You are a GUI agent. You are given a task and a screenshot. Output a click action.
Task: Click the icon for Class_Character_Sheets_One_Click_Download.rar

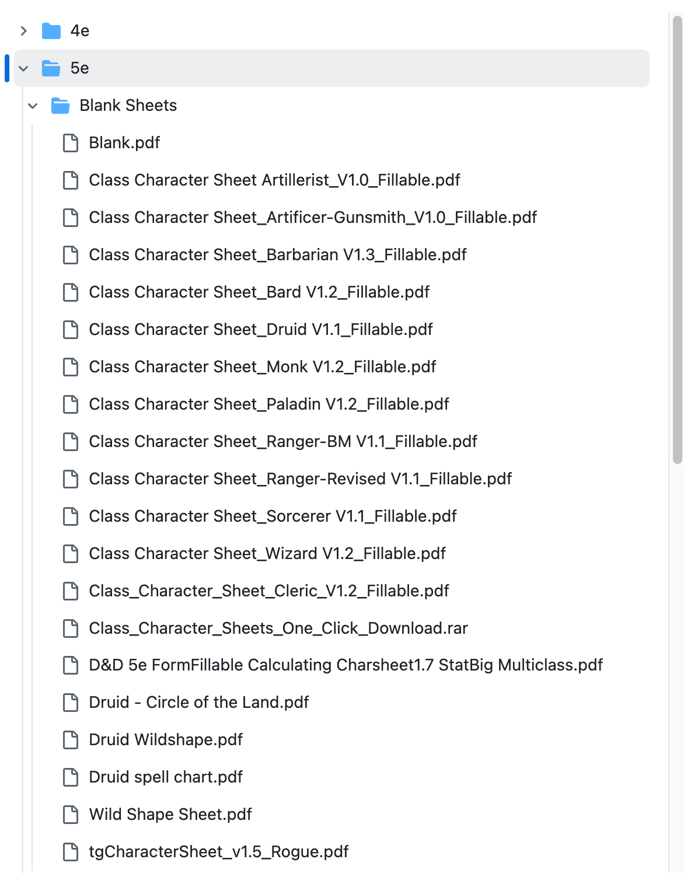pos(71,628)
